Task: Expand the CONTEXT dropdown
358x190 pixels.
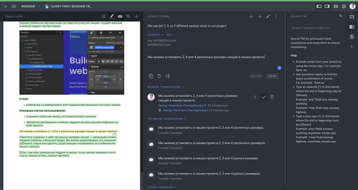Action: coord(155,35)
